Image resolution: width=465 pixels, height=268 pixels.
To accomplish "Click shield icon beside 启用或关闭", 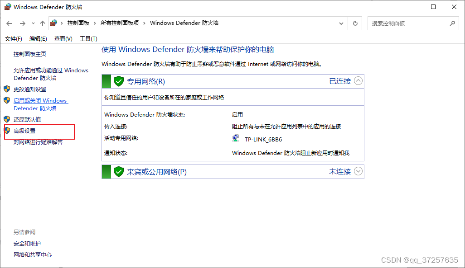I will [x=7, y=100].
